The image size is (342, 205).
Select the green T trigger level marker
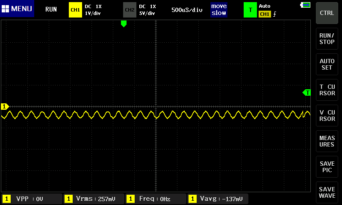coord(307,93)
